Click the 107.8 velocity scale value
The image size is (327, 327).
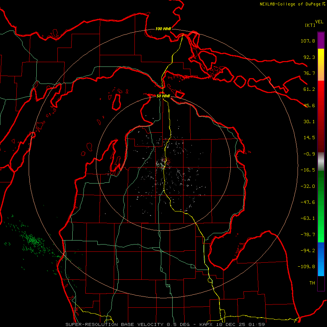click(x=308, y=41)
